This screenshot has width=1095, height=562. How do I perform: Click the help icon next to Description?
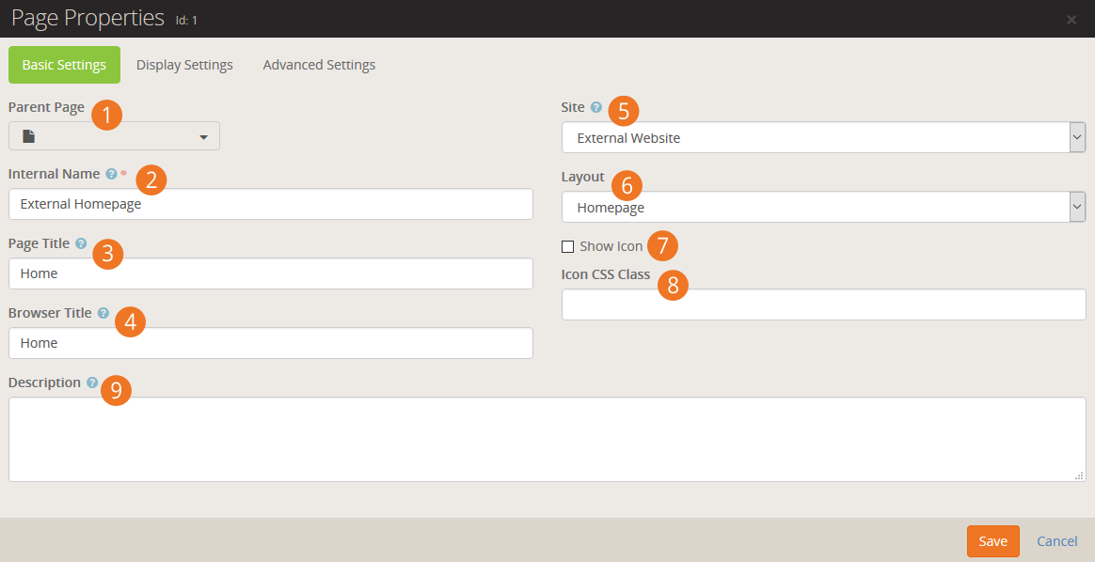click(x=92, y=382)
